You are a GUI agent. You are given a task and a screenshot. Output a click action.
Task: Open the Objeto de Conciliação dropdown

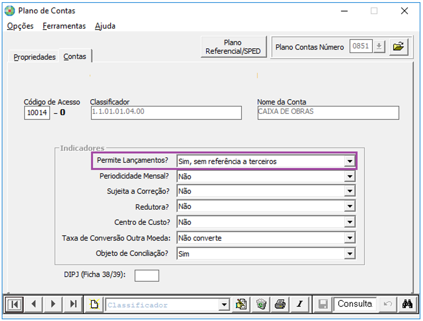pos(350,254)
